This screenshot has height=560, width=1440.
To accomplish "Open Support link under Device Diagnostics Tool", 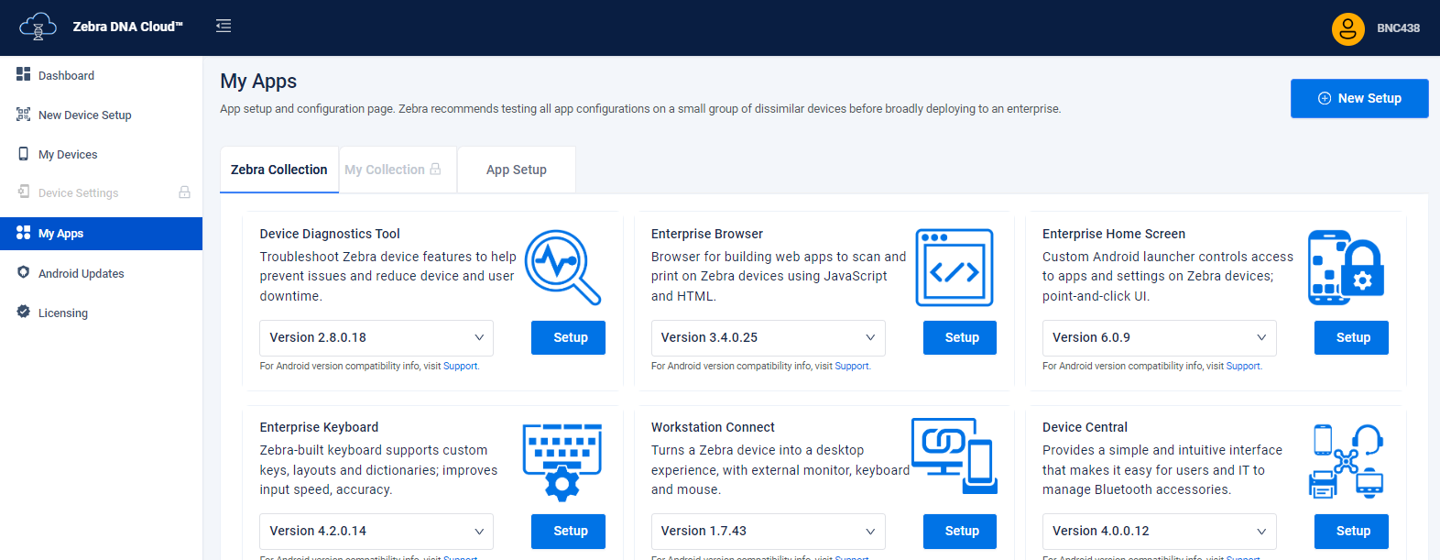I will click(460, 366).
